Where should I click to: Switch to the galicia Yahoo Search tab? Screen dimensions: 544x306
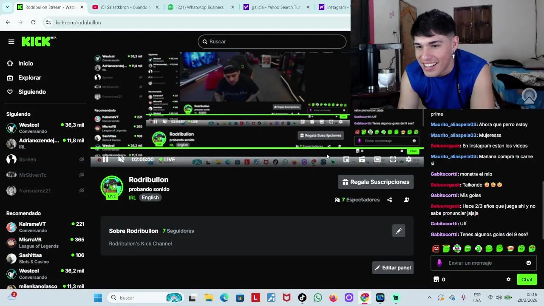click(276, 7)
